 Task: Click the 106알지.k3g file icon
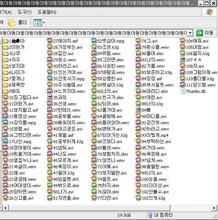pos(183,54)
